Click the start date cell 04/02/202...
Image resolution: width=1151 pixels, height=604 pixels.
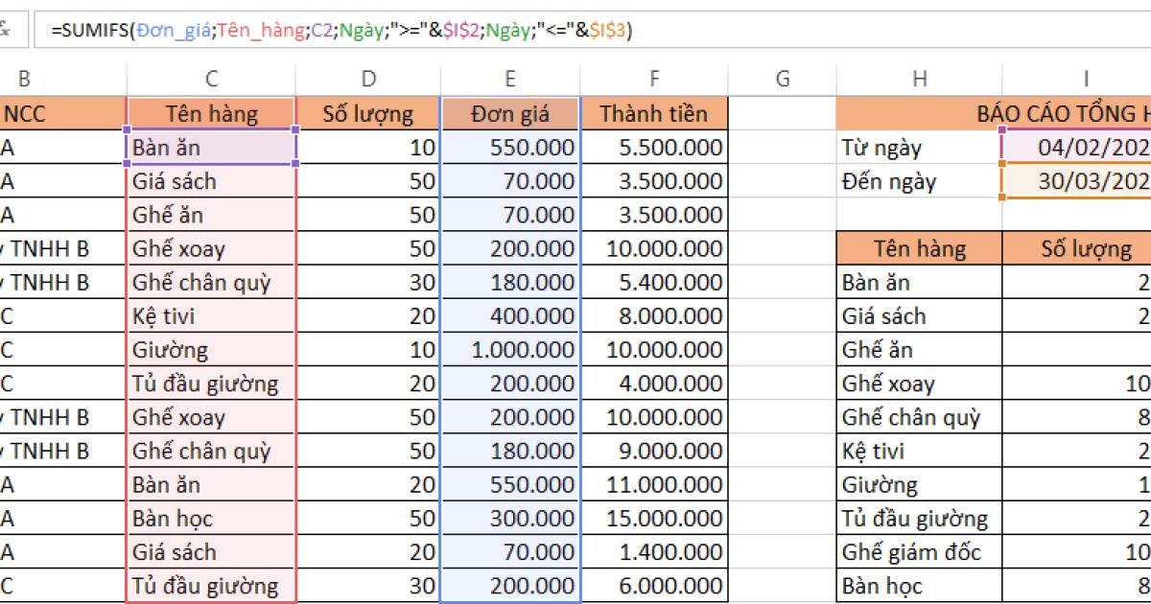1093,147
